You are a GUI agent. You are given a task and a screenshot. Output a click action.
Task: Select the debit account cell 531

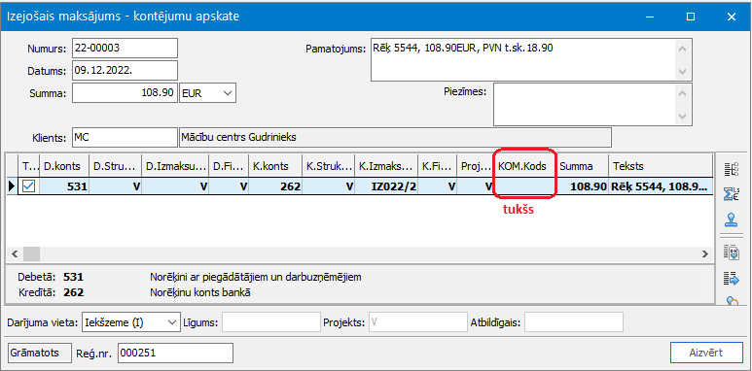pos(64,186)
